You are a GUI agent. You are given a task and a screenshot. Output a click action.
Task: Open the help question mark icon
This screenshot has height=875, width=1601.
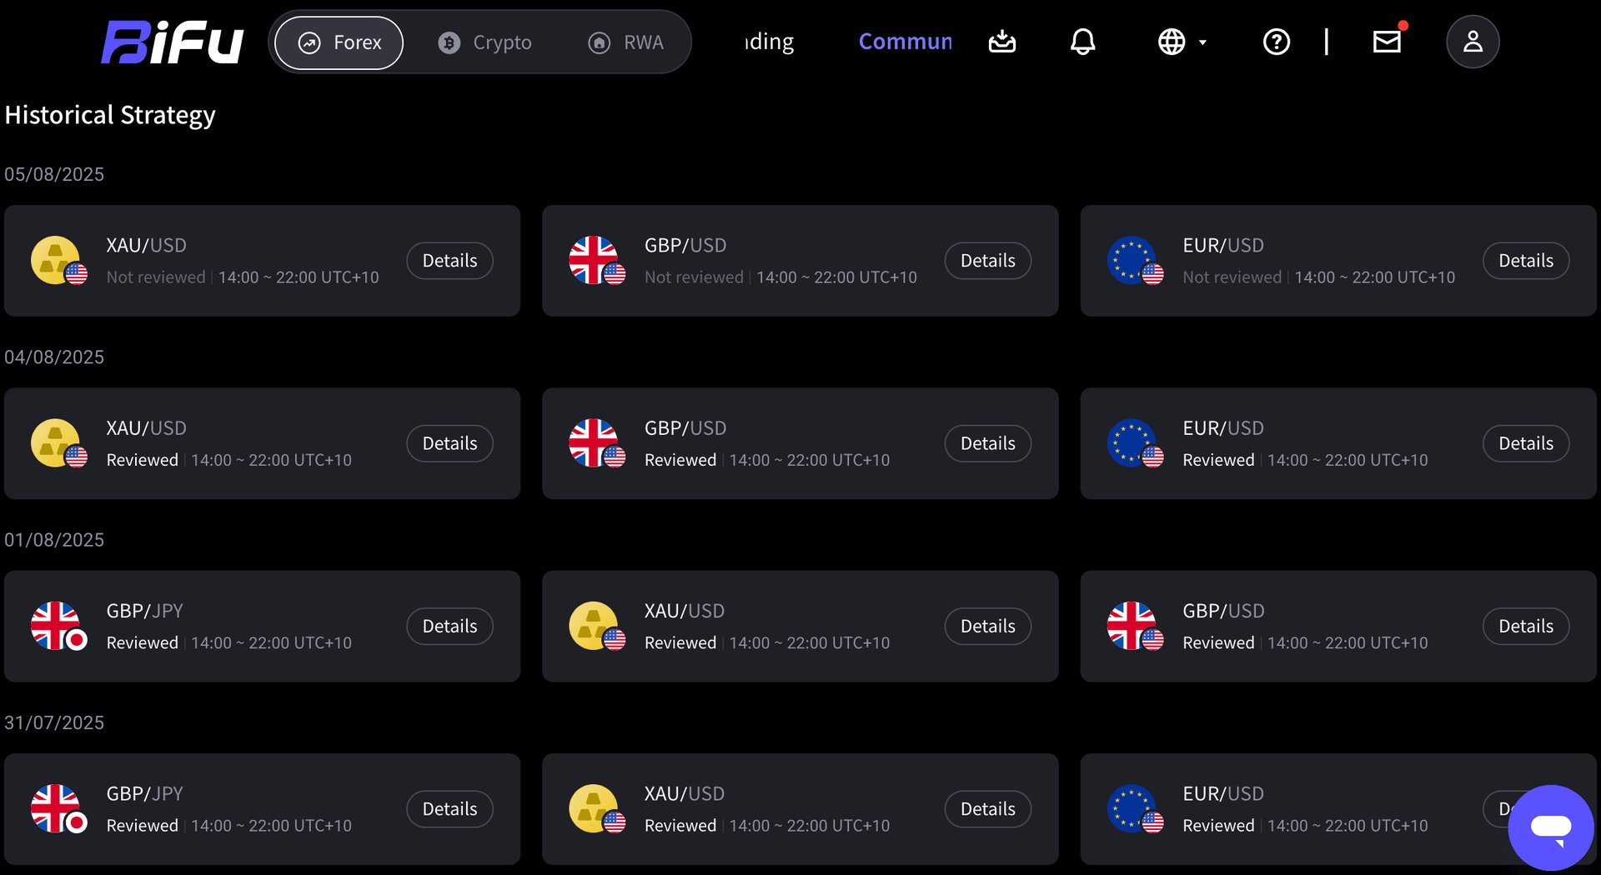1276,42
